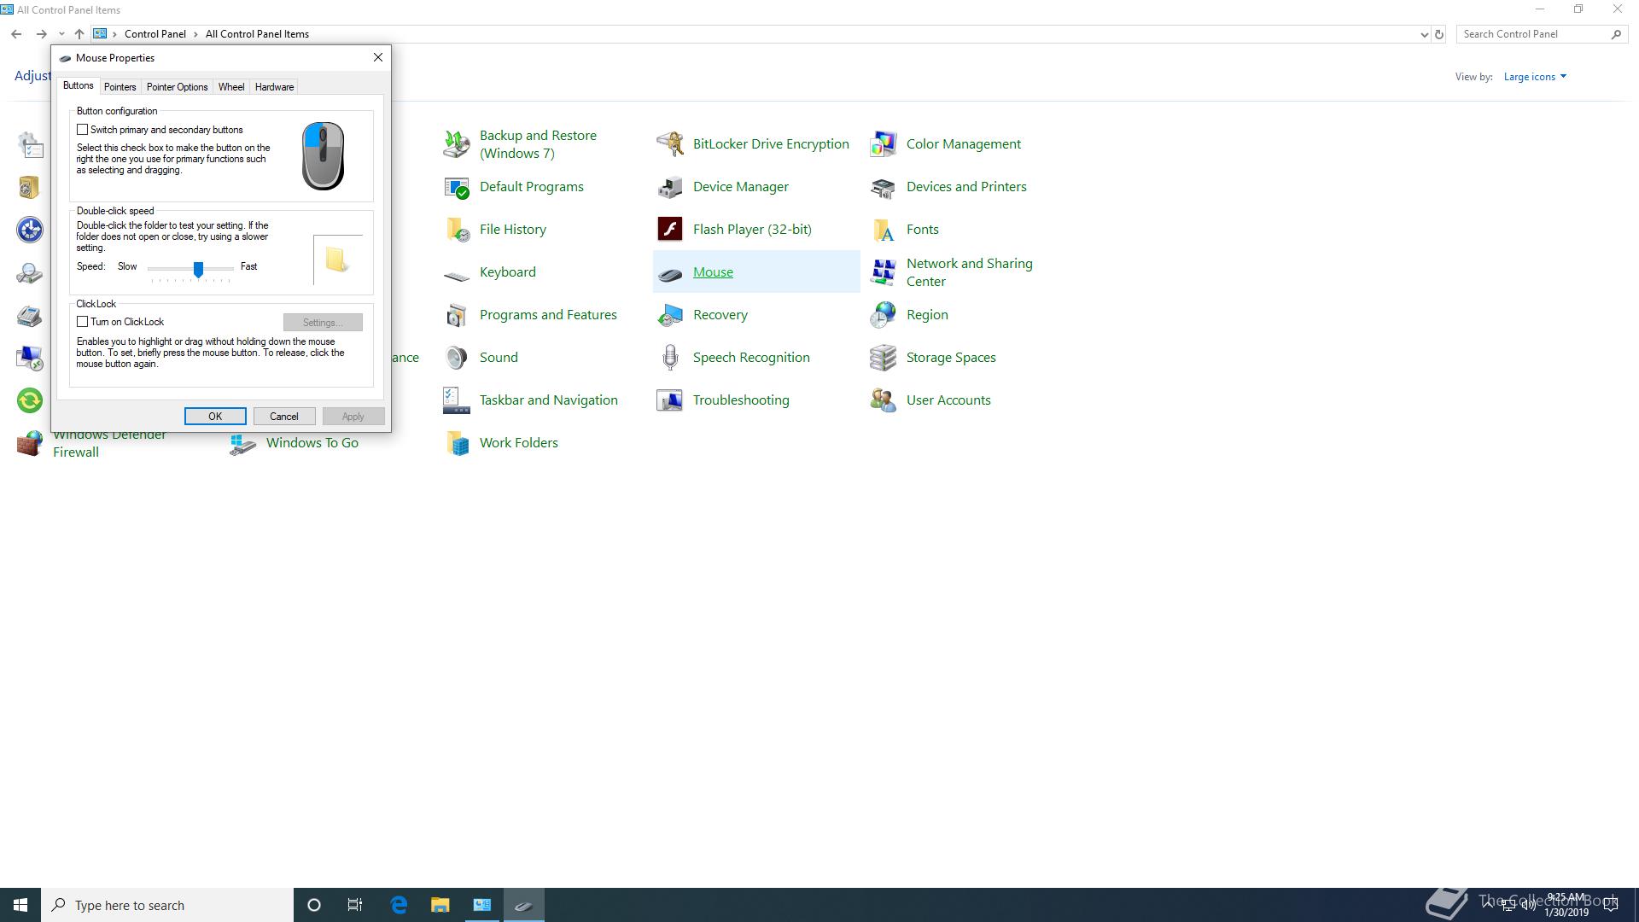Click Cancel in Mouse Properties
1639x922 pixels.
pyautogui.click(x=284, y=417)
